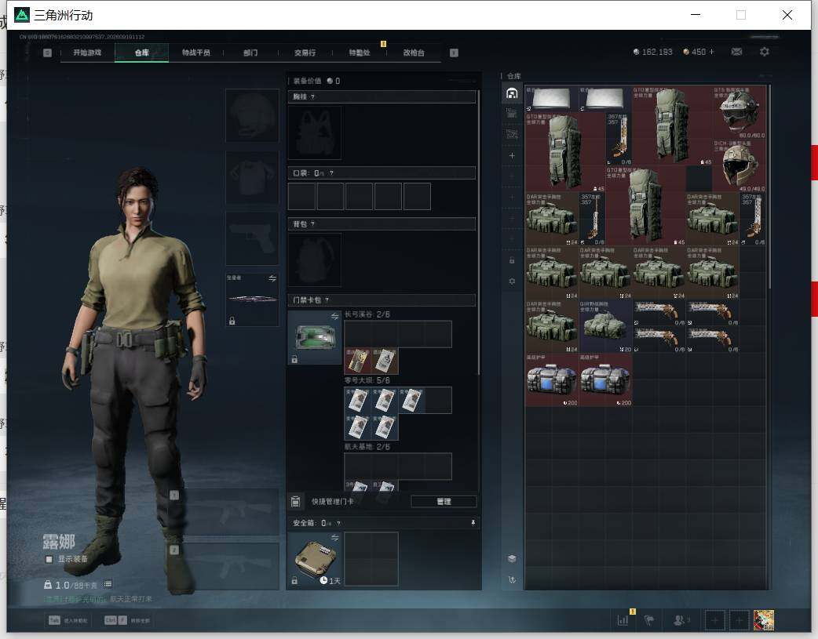Toggle the pin icon on 安全箱 header

click(x=473, y=523)
